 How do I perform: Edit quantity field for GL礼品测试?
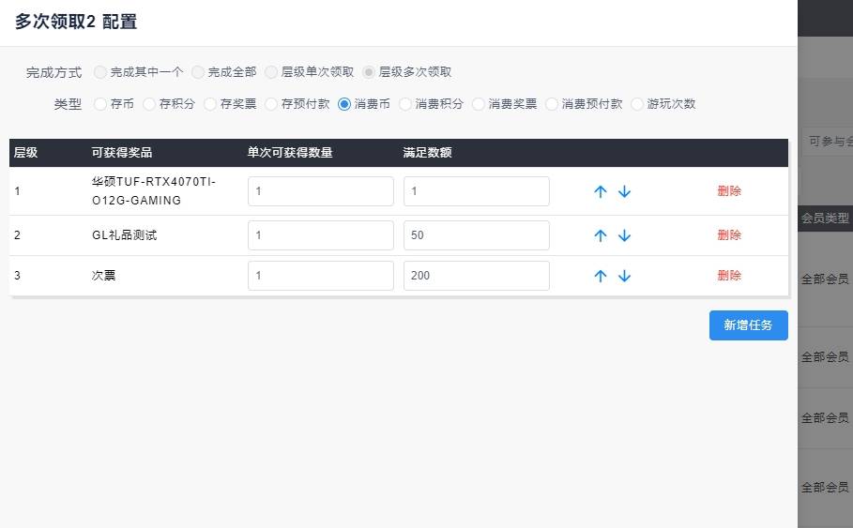(x=321, y=235)
